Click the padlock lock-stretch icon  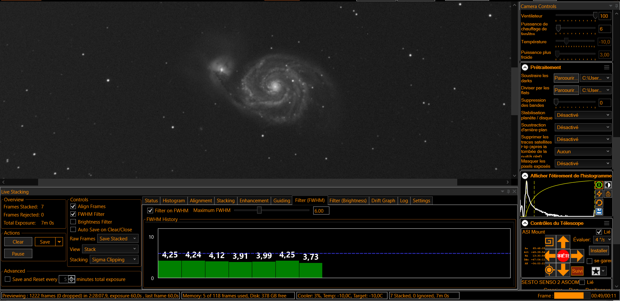[608, 194]
